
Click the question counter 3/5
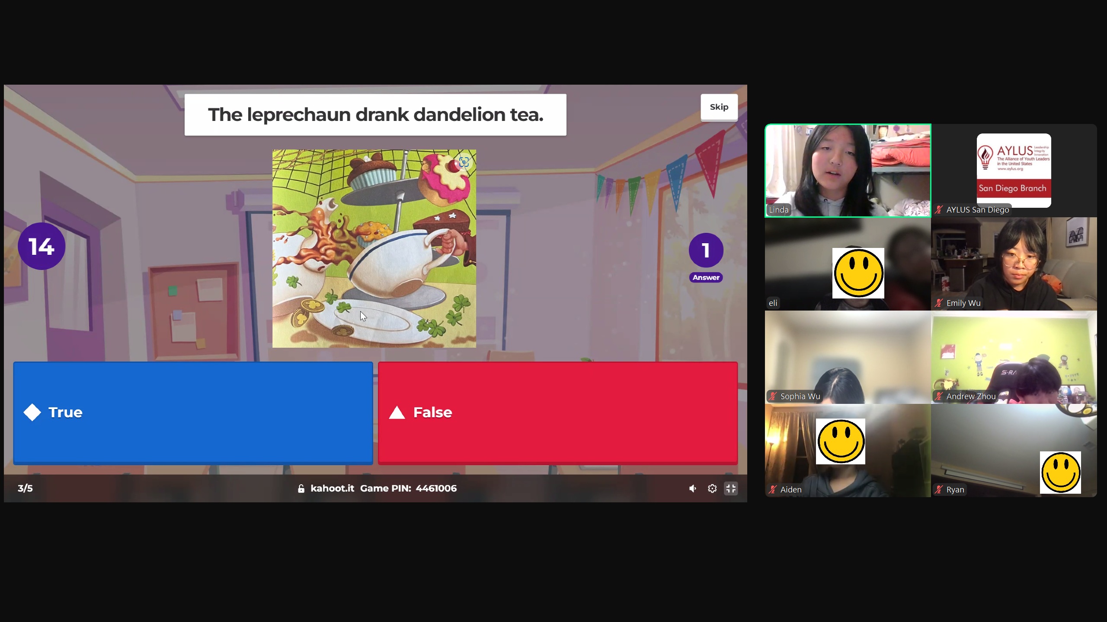(x=25, y=489)
